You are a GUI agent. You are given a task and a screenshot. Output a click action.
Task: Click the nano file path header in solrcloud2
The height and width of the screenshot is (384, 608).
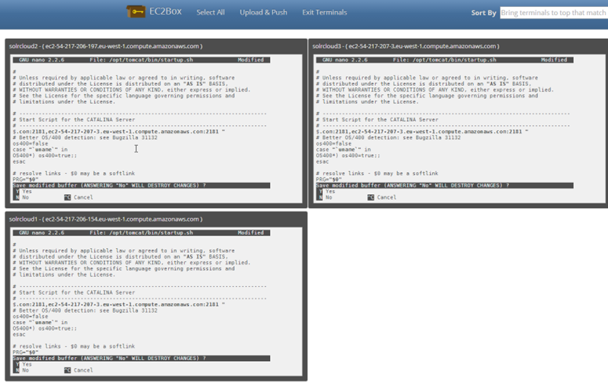141,60
